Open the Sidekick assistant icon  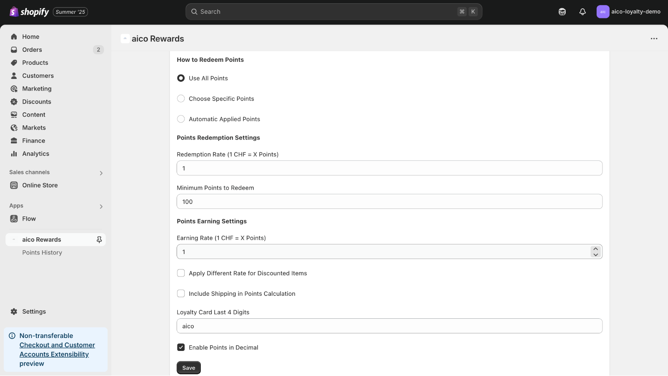coord(562,12)
